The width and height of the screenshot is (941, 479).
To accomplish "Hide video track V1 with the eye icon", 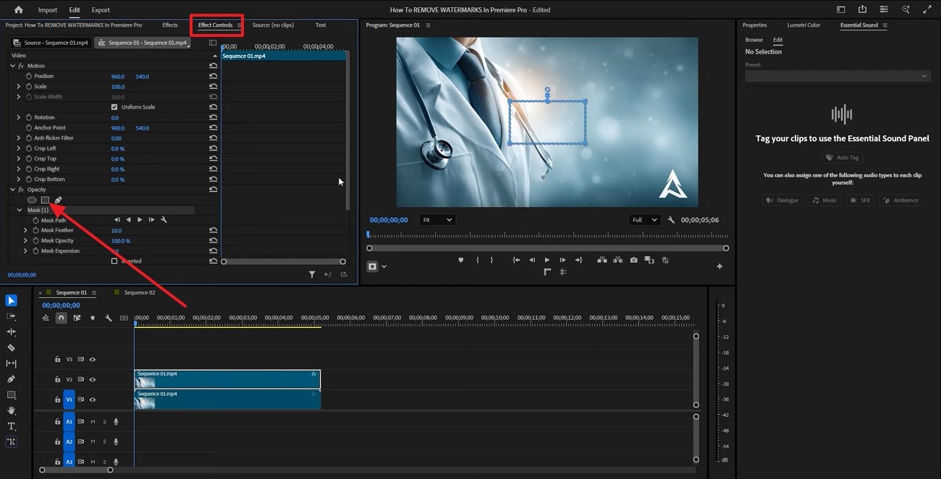I will 92,399.
